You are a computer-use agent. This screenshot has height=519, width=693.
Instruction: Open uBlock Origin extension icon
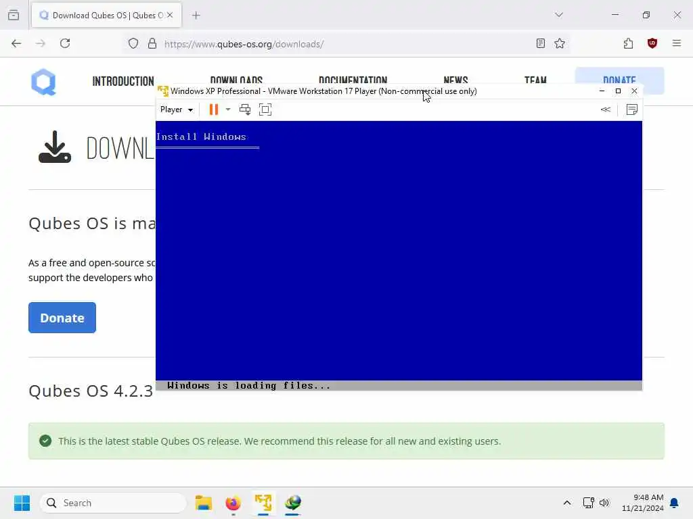point(652,43)
